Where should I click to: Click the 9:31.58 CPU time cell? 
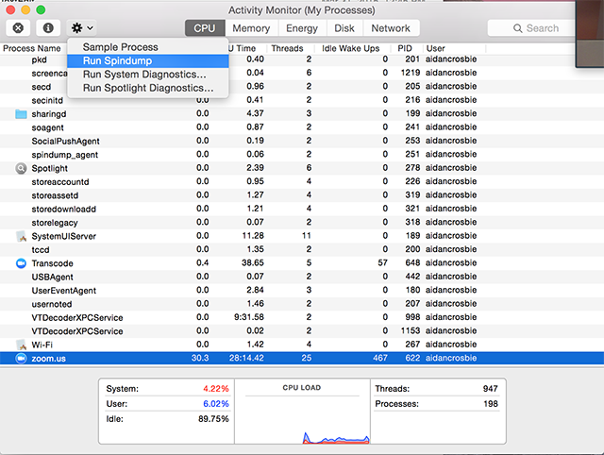click(x=249, y=317)
